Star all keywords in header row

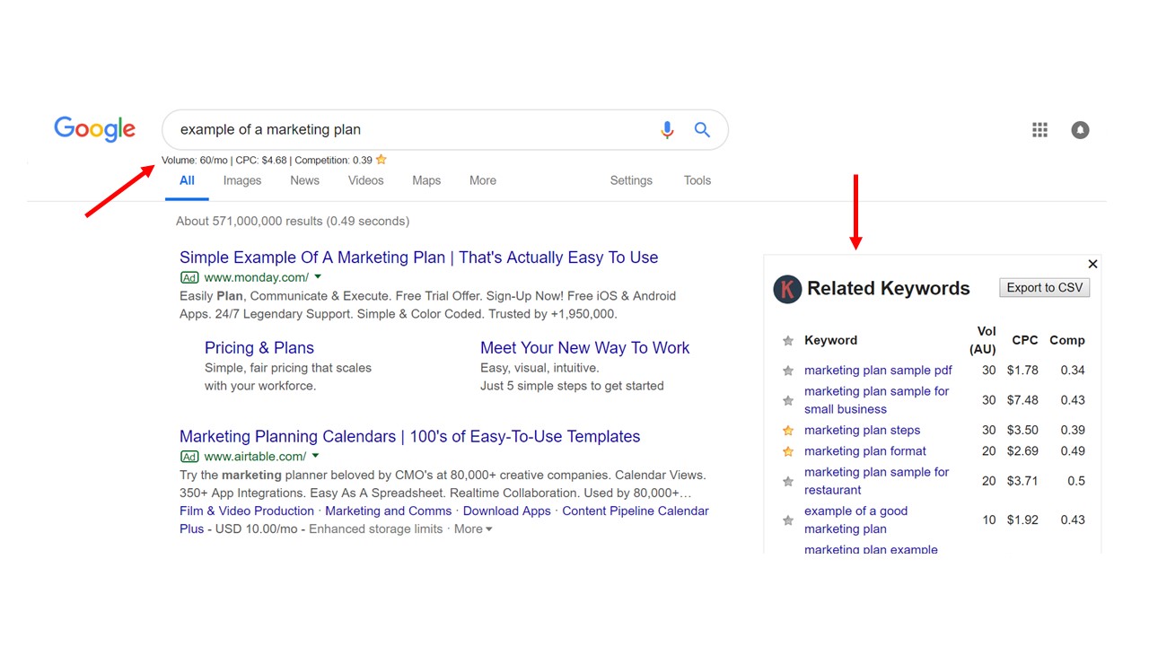(x=788, y=341)
